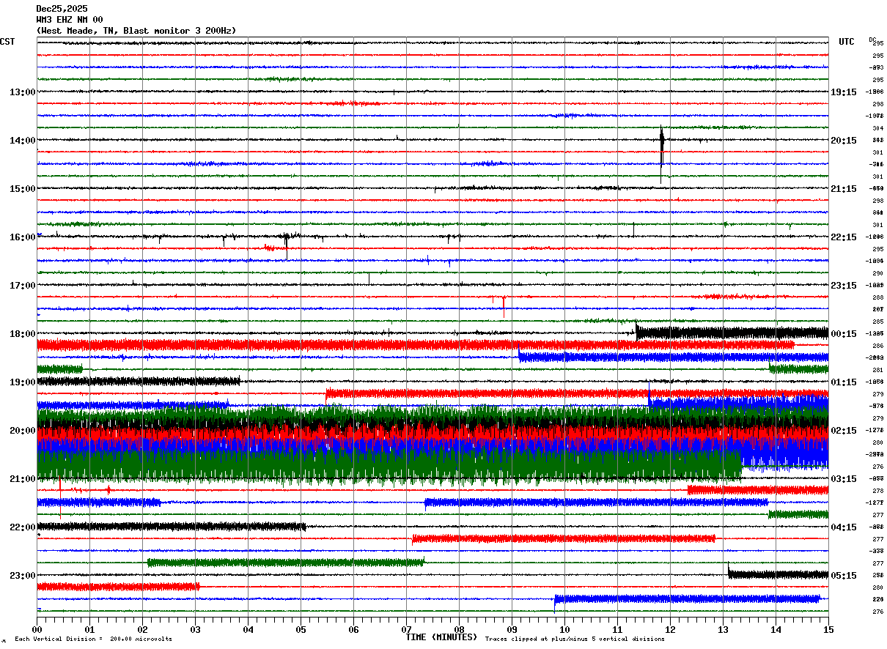Select the 13:00 CST time label

[23, 92]
